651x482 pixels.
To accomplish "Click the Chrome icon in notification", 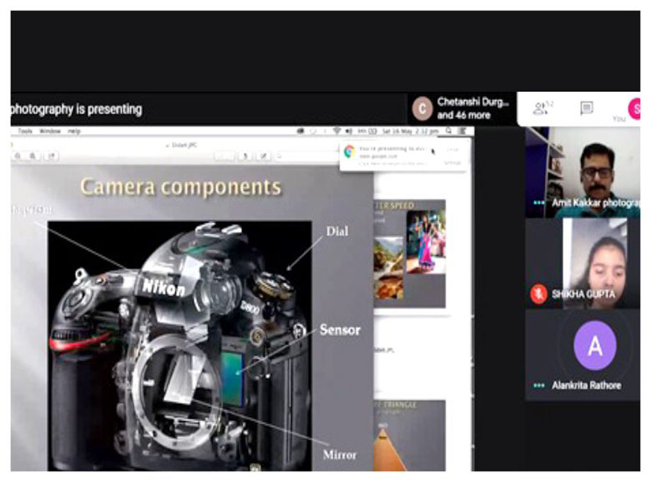I will click(349, 152).
